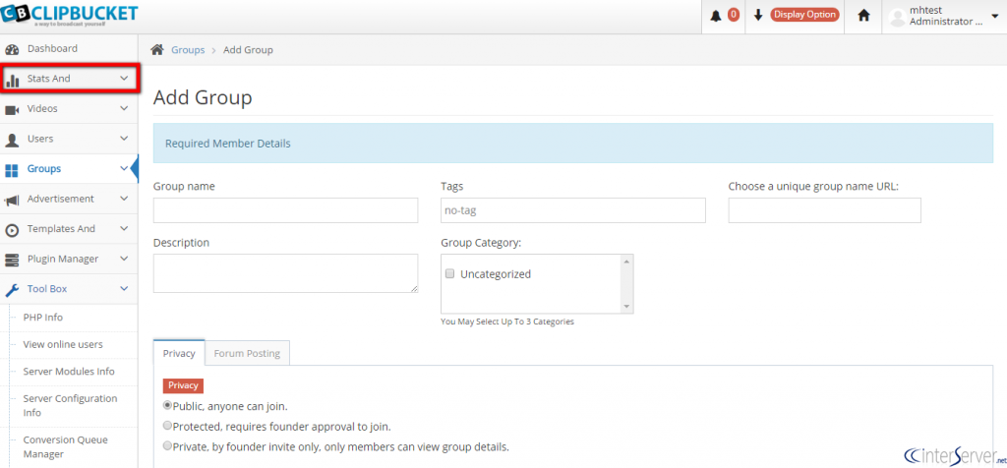Focus the unique group name URL field

(x=825, y=210)
